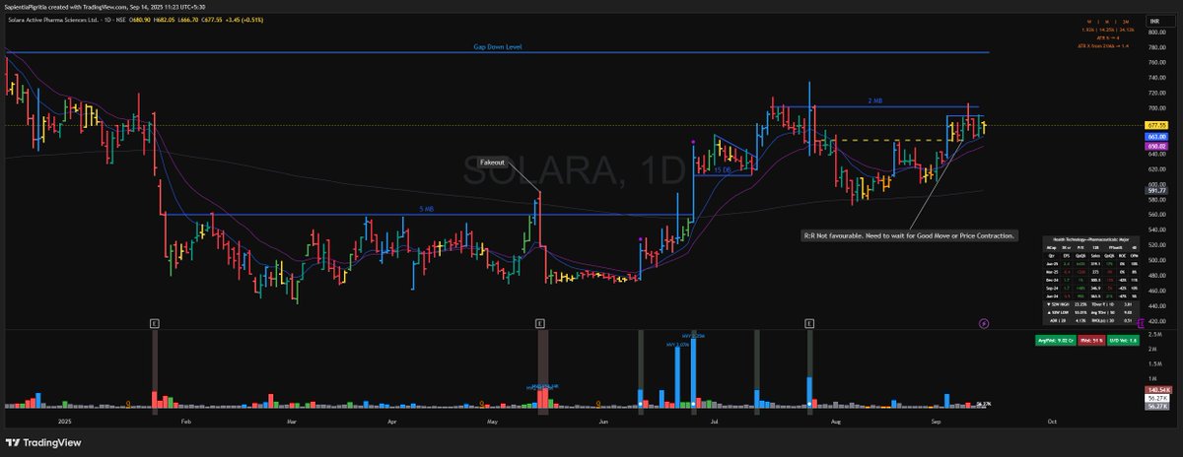
Task: Click the green U/D Vol 1.6 badge
Action: tap(1125, 340)
